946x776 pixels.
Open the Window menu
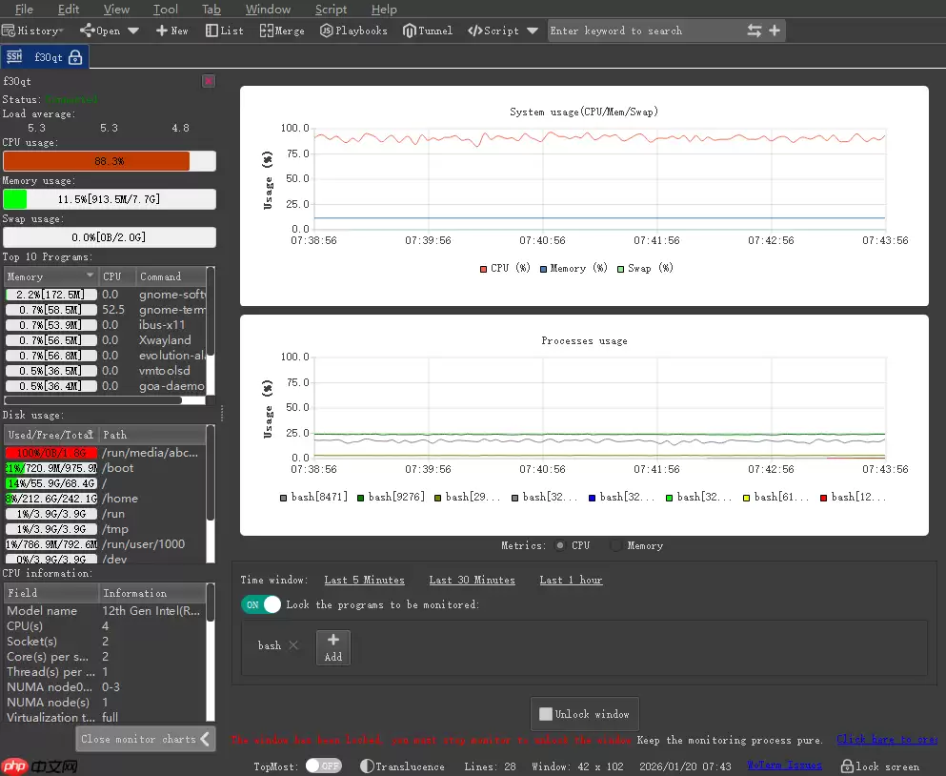268,9
